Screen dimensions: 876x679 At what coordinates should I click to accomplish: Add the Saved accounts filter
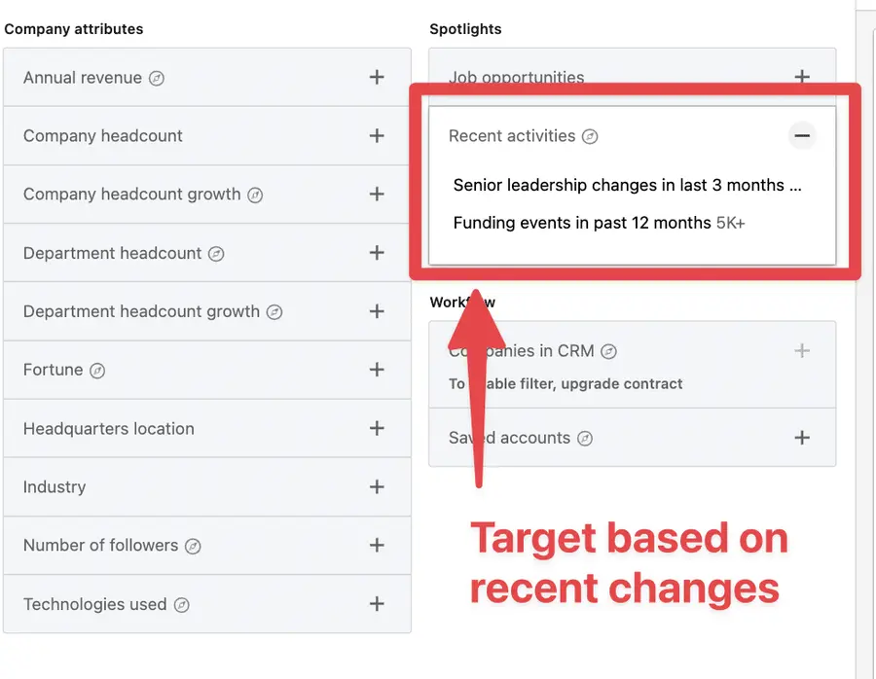point(802,438)
